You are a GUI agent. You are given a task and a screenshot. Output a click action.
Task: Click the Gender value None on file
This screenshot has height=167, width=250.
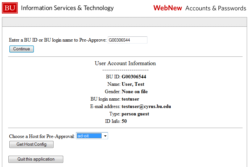[135, 92]
